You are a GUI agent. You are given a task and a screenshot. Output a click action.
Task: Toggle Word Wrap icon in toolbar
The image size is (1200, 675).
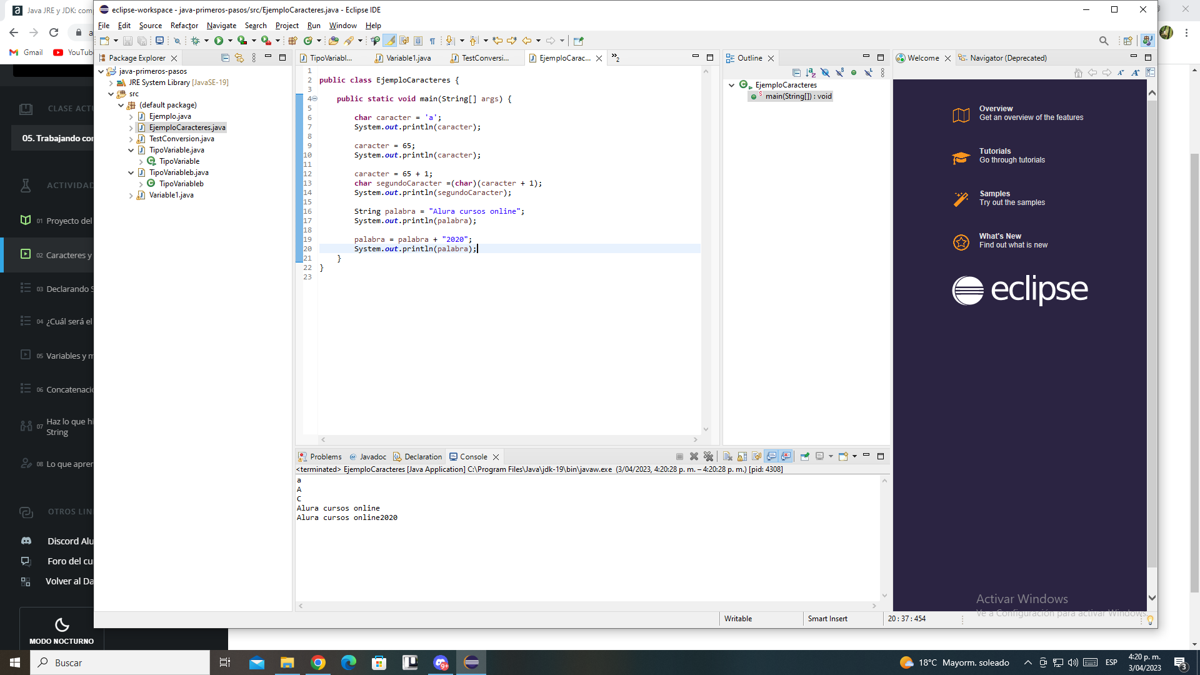point(404,41)
